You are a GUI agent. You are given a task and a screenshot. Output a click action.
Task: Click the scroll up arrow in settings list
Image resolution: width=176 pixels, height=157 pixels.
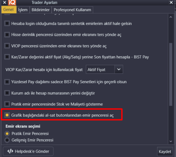click(171, 17)
